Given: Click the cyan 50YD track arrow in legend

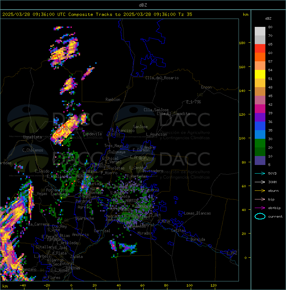Looking at the screenshot, I should pos(260,173).
